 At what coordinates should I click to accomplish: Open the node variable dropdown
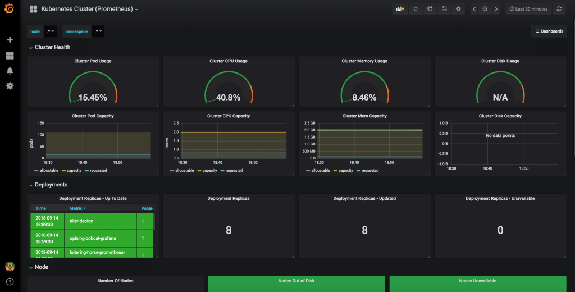point(50,31)
